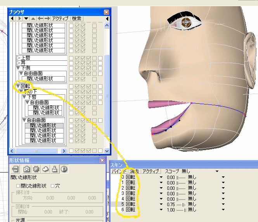Click the right arrow in browser toolbar
258x222 pixels.
[47, 19]
